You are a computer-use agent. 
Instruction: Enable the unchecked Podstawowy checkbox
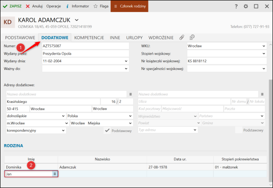(238, 130)
